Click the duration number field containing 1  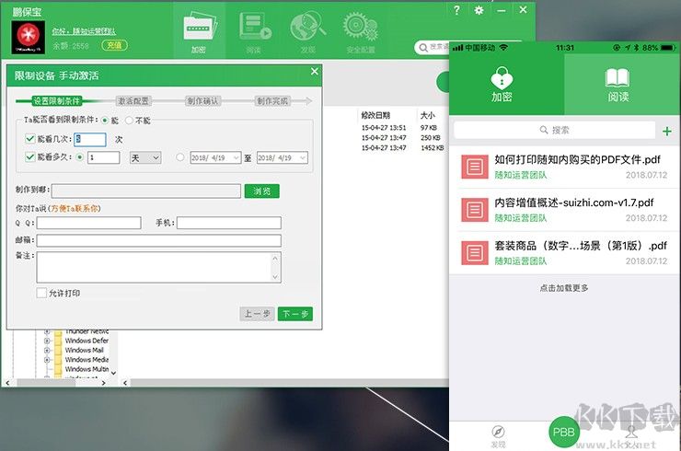(x=104, y=157)
